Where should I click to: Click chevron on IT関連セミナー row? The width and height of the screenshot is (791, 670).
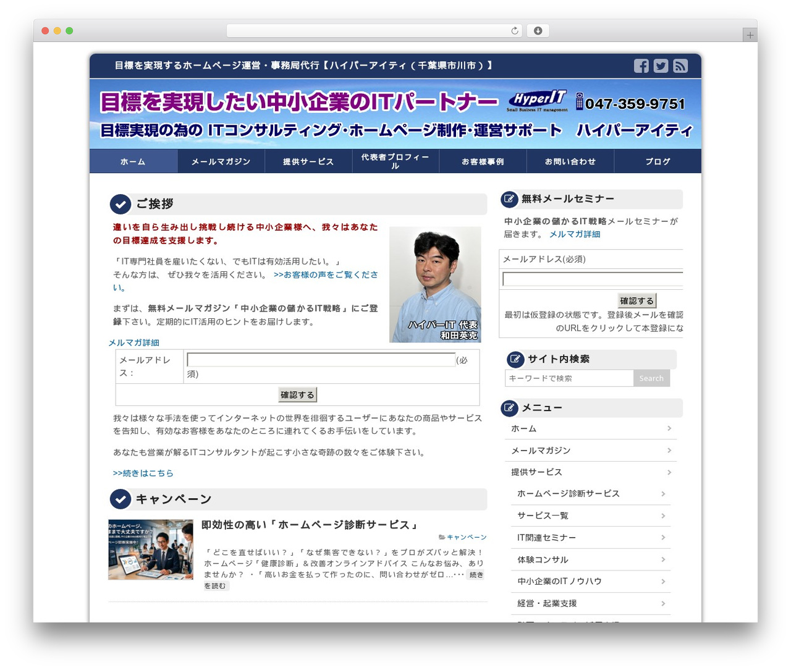point(663,538)
